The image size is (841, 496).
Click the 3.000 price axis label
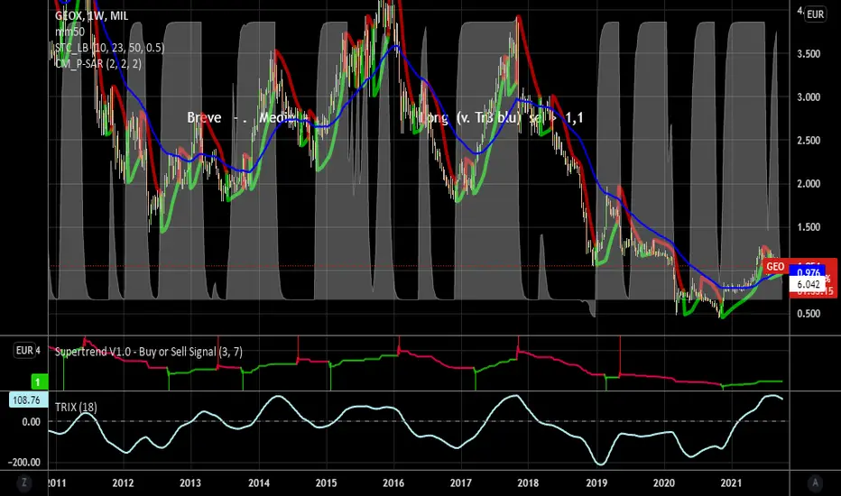tap(809, 97)
